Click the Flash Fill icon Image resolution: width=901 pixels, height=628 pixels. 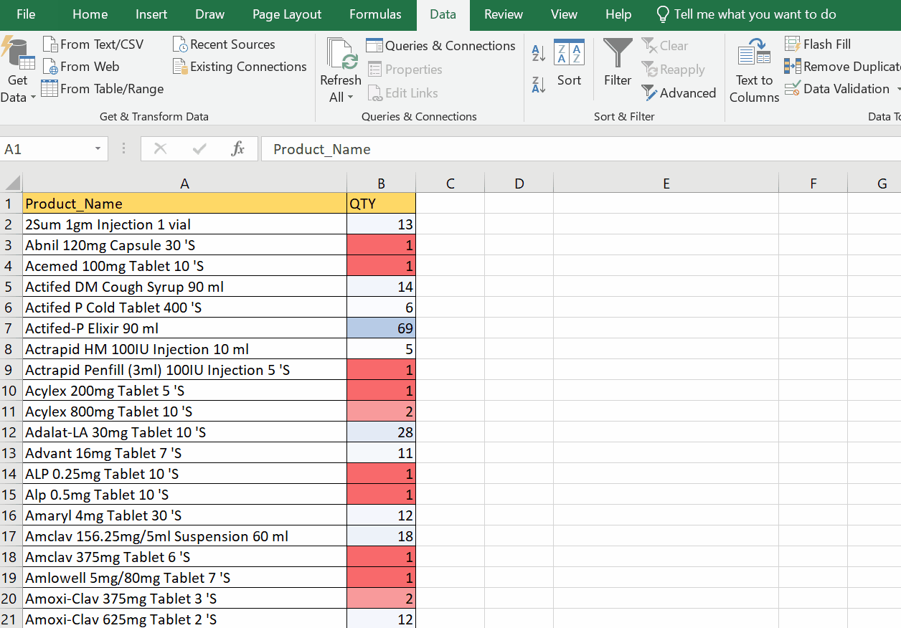(792, 44)
